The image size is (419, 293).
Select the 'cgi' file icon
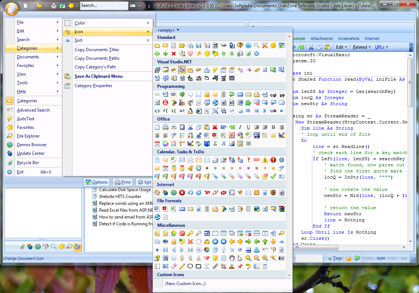point(273,94)
